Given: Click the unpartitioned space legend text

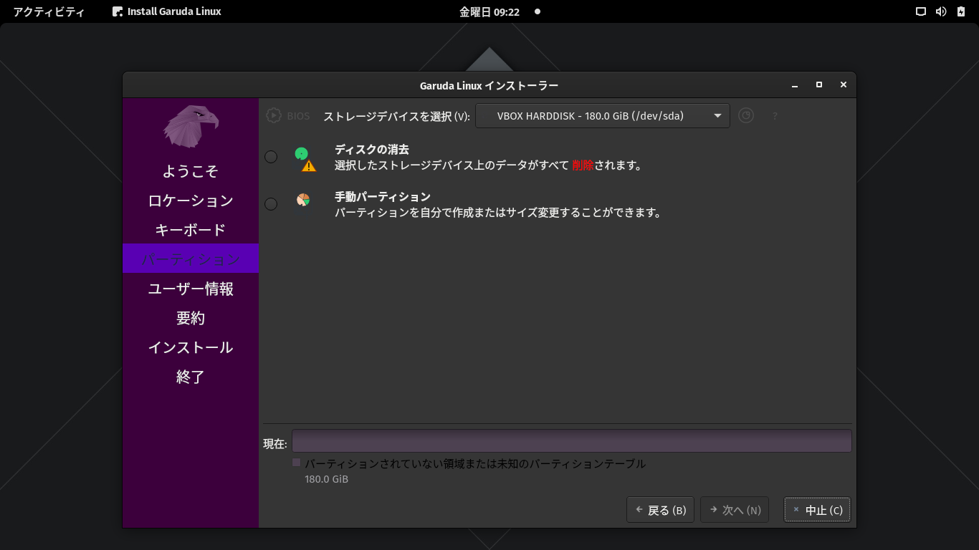Looking at the screenshot, I should pyautogui.click(x=475, y=463).
